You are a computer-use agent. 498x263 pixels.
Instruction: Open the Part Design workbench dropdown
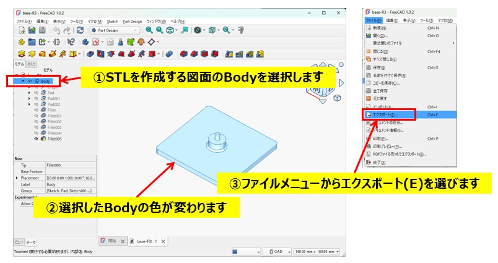click(115, 30)
